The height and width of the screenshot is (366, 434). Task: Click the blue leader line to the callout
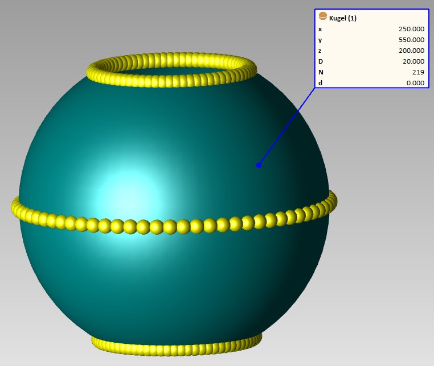[288, 126]
